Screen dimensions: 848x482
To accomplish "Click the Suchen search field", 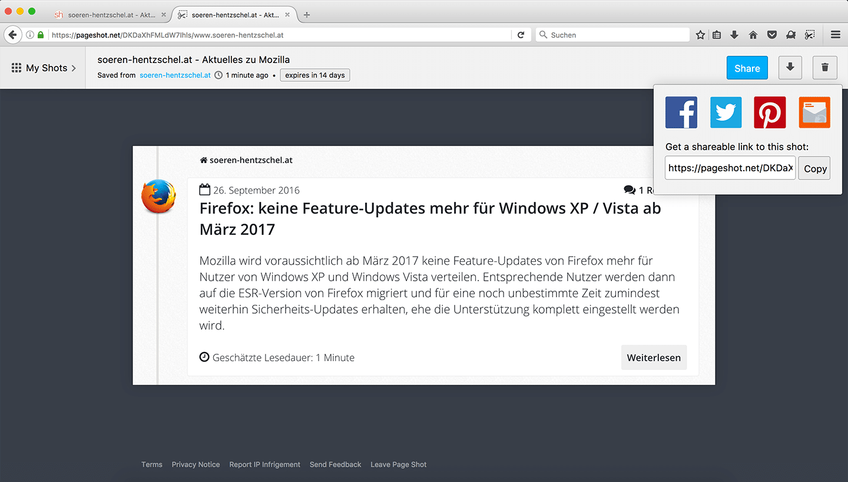I will pos(612,35).
